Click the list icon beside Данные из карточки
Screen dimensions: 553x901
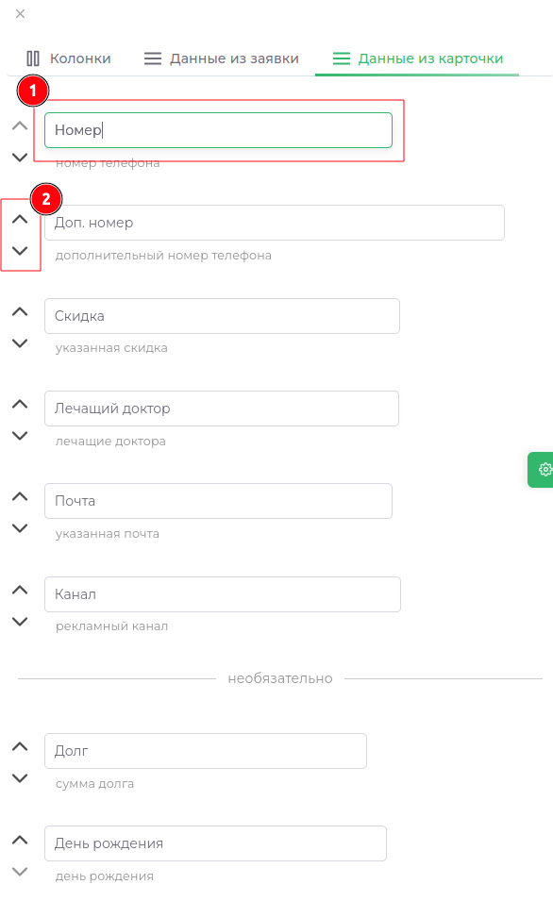pyautogui.click(x=341, y=58)
